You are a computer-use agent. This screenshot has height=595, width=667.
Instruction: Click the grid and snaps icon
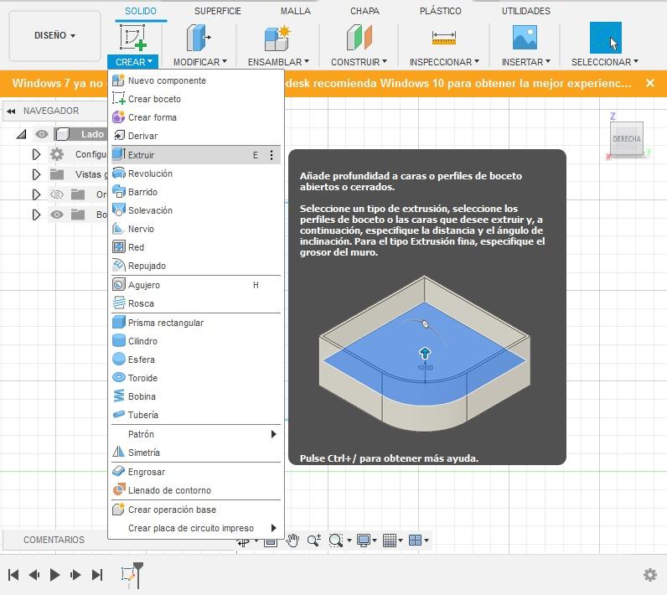(390, 541)
